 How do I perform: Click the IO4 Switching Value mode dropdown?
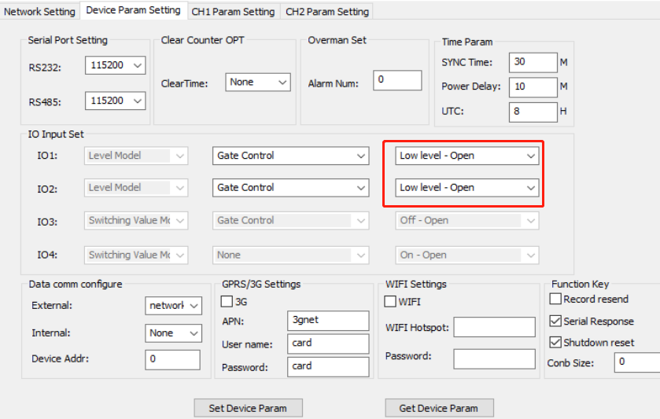coord(136,255)
